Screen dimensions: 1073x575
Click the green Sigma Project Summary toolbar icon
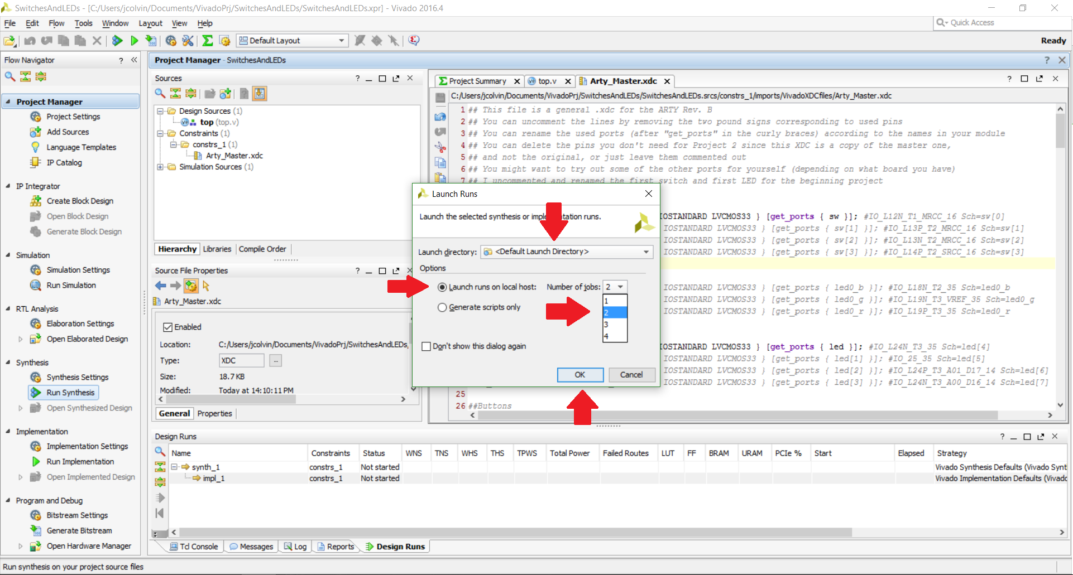207,41
